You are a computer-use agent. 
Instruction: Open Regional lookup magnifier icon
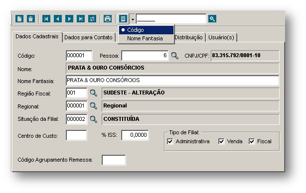(x=94, y=106)
